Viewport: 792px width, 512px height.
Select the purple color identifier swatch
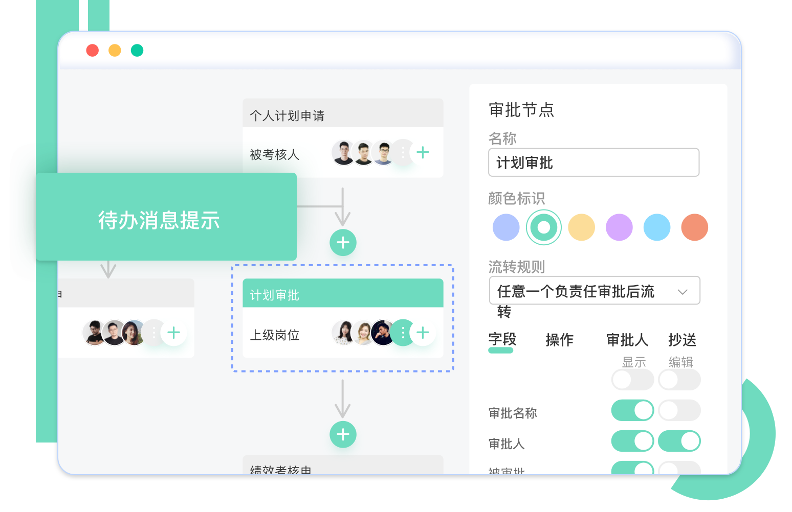pyautogui.click(x=619, y=227)
